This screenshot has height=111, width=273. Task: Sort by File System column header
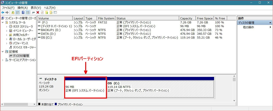coord(106,18)
